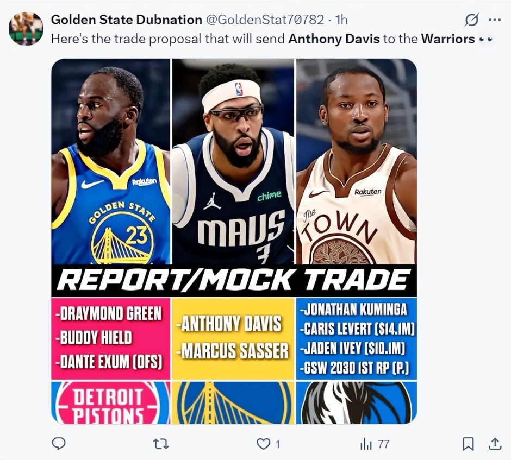The image size is (511, 460).
Task: Click the Detroit Pistons logo in image
Action: 111,402
